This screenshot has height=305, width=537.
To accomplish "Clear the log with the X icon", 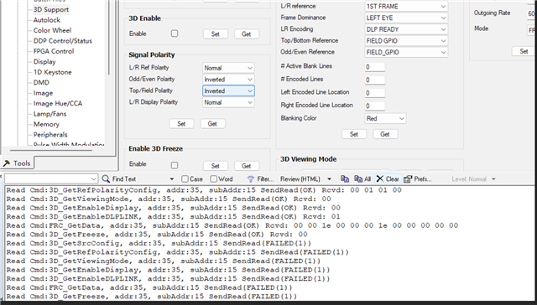I will [380, 178].
